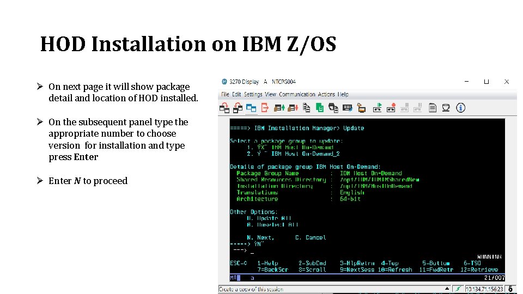Viewport: 523px width, 294px height.
Task: Click the cursor position 21/007 readout
Action: [494, 278]
